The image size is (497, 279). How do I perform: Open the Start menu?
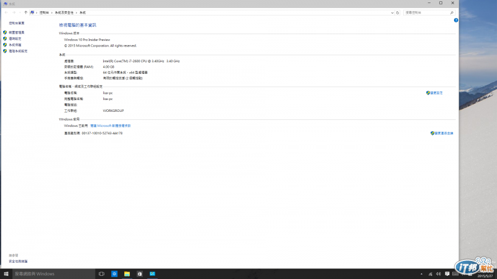pos(6,274)
